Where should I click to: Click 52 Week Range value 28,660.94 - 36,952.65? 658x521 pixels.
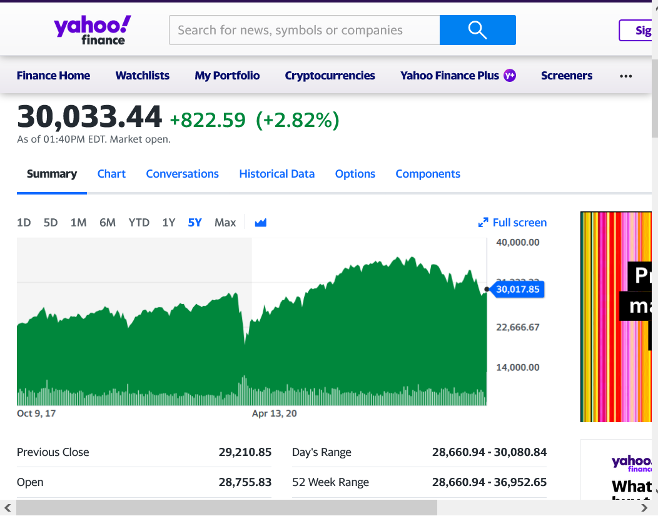(x=489, y=482)
